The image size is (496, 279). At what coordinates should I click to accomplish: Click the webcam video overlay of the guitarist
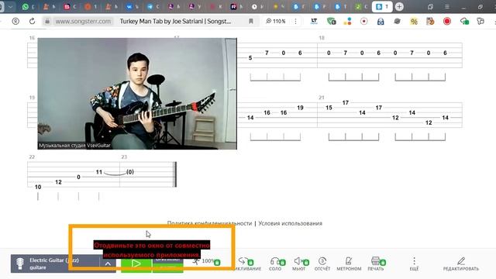137,94
